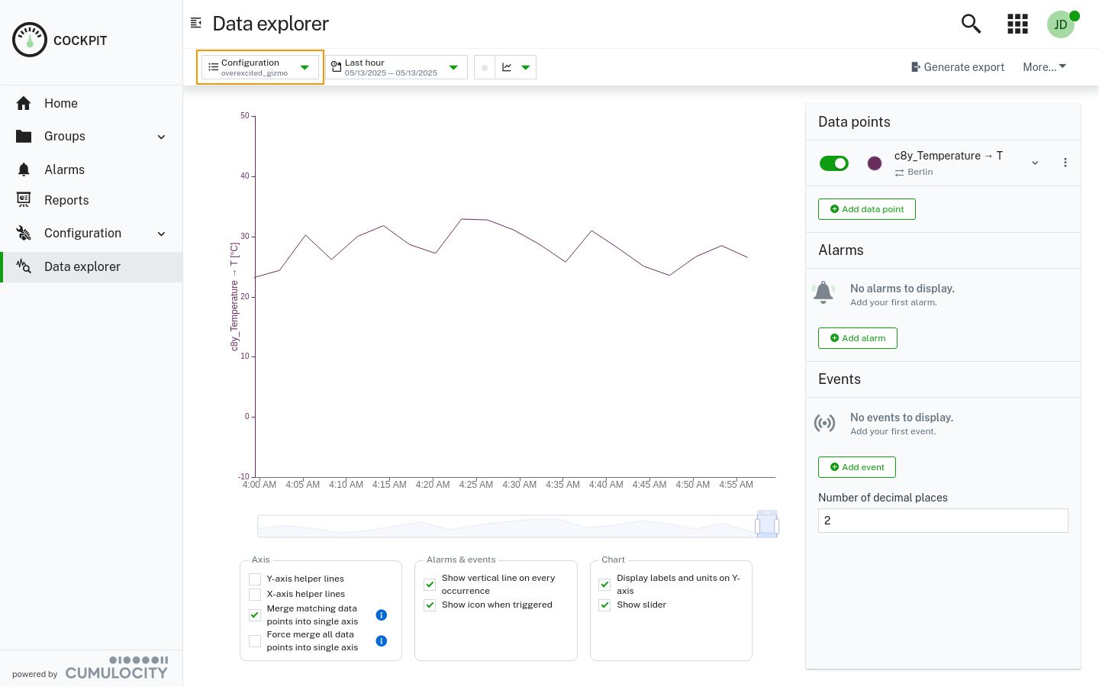Viewport: 1099px width, 687px height.
Task: Click the Add data point button
Action: (866, 208)
